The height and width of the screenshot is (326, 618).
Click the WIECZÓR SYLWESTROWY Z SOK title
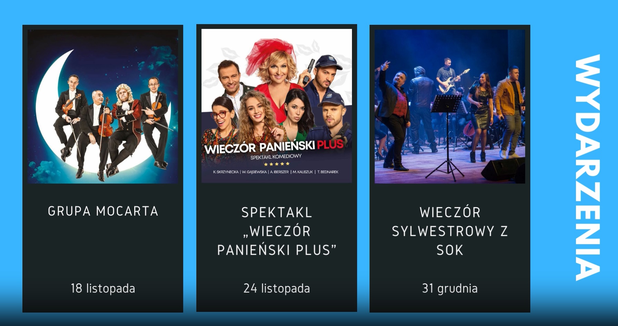pos(450,231)
